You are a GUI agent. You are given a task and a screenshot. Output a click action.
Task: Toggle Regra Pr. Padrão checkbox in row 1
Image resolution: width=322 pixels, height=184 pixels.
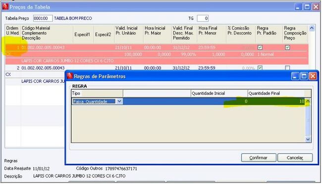(x=260, y=47)
